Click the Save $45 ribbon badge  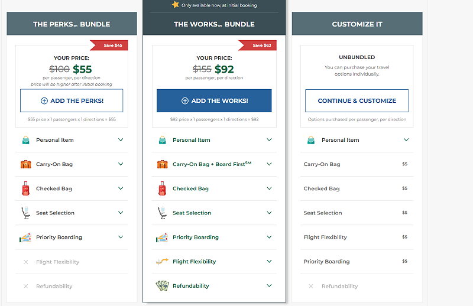109,45
